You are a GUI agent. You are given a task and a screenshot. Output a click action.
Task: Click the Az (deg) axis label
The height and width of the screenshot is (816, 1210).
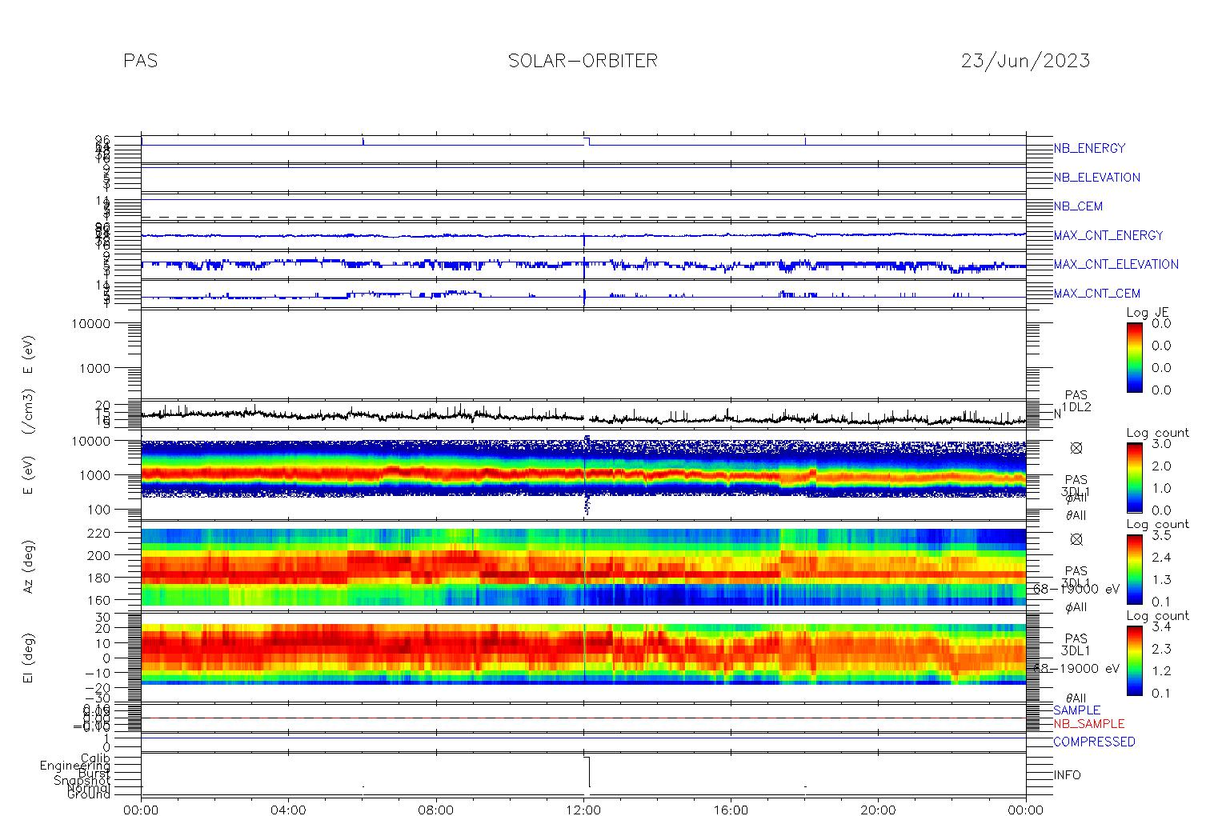[28, 566]
